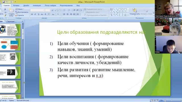This screenshot has width=182, height=102.
Task: Click the decrease list level icon
Action: [74, 10]
